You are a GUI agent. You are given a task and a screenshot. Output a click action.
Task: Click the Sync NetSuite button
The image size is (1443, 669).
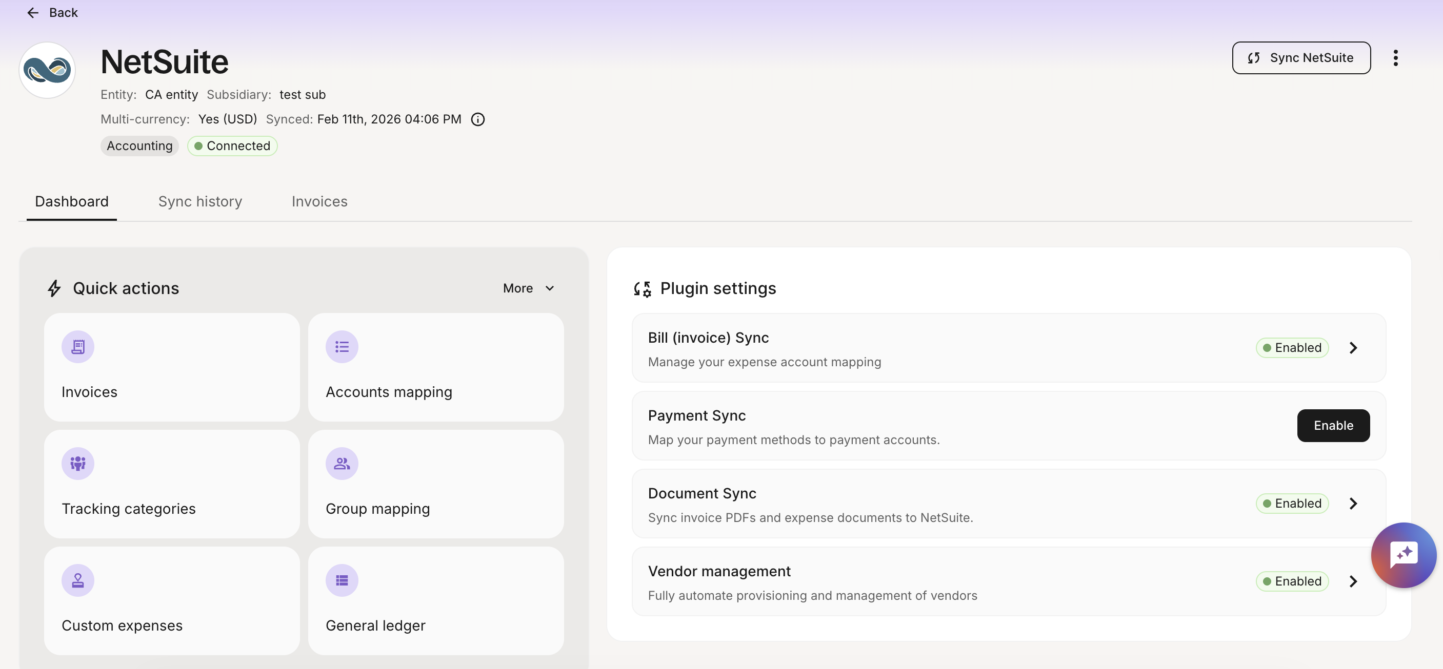[1301, 57]
